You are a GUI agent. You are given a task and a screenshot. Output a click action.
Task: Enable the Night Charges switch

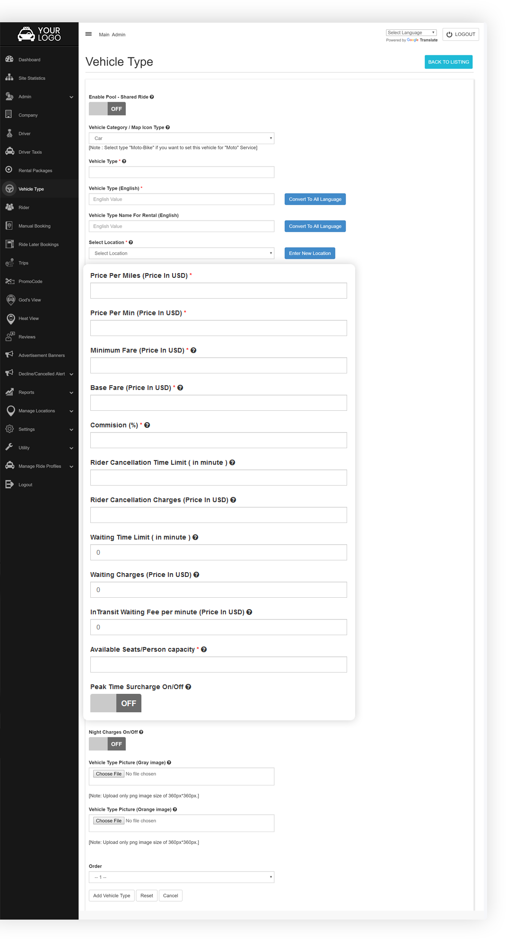tap(107, 744)
